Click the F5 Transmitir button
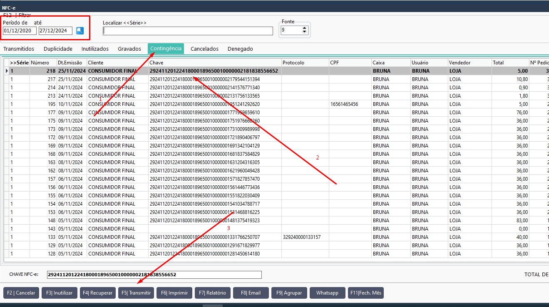The width and height of the screenshot is (549, 307). pos(136,293)
